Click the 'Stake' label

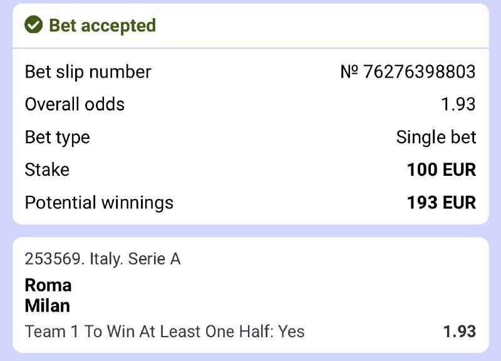pyautogui.click(x=47, y=170)
